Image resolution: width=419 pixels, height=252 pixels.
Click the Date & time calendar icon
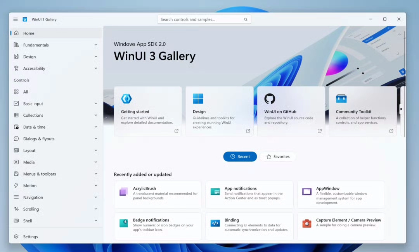pyautogui.click(x=16, y=127)
